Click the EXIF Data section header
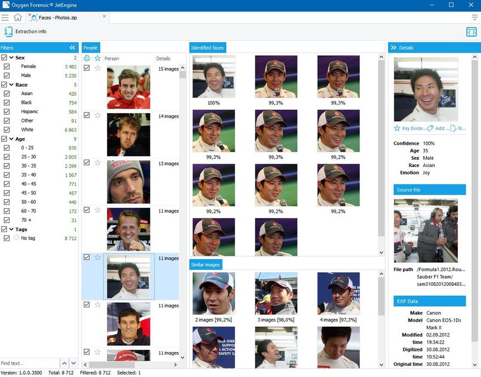This screenshot has height=377, width=481. (430, 301)
